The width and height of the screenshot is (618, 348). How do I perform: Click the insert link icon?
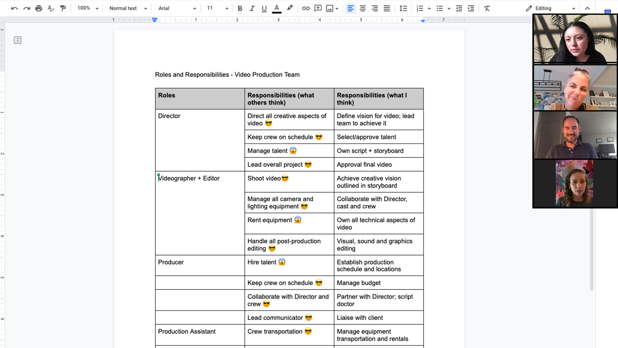305,8
